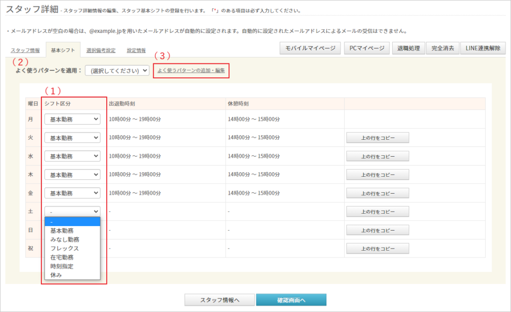Click the 完全消去 button
Viewport: 511px width, 312px height.
pyautogui.click(x=442, y=48)
